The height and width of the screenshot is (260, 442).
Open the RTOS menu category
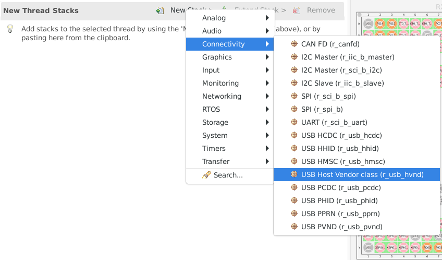230,109
